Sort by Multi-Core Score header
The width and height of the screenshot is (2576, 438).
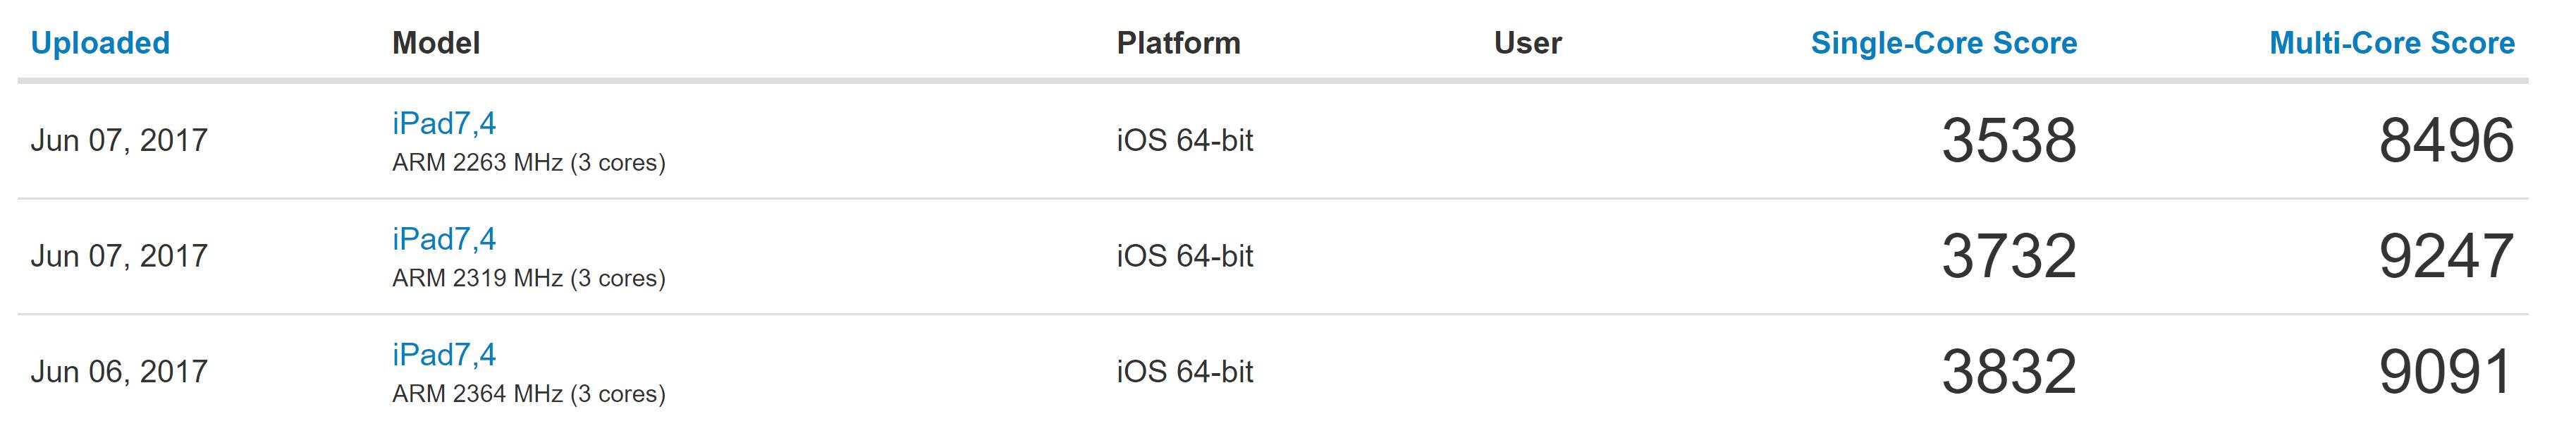(2392, 43)
